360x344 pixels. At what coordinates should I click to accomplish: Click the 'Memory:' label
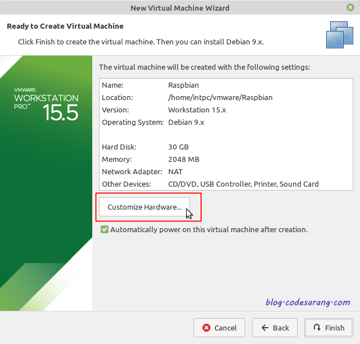(117, 159)
